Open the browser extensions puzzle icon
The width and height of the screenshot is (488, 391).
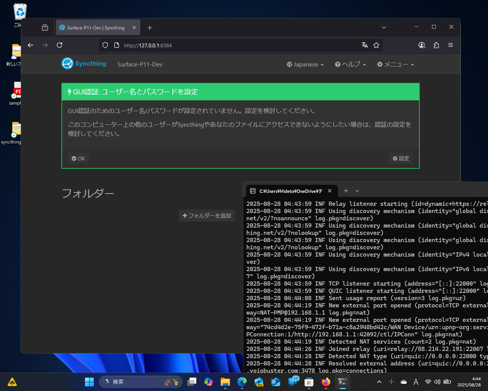pos(436,45)
